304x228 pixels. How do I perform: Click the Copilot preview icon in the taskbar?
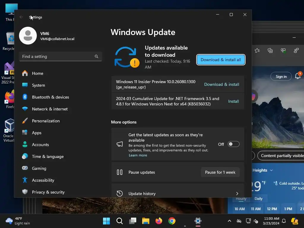294,221
